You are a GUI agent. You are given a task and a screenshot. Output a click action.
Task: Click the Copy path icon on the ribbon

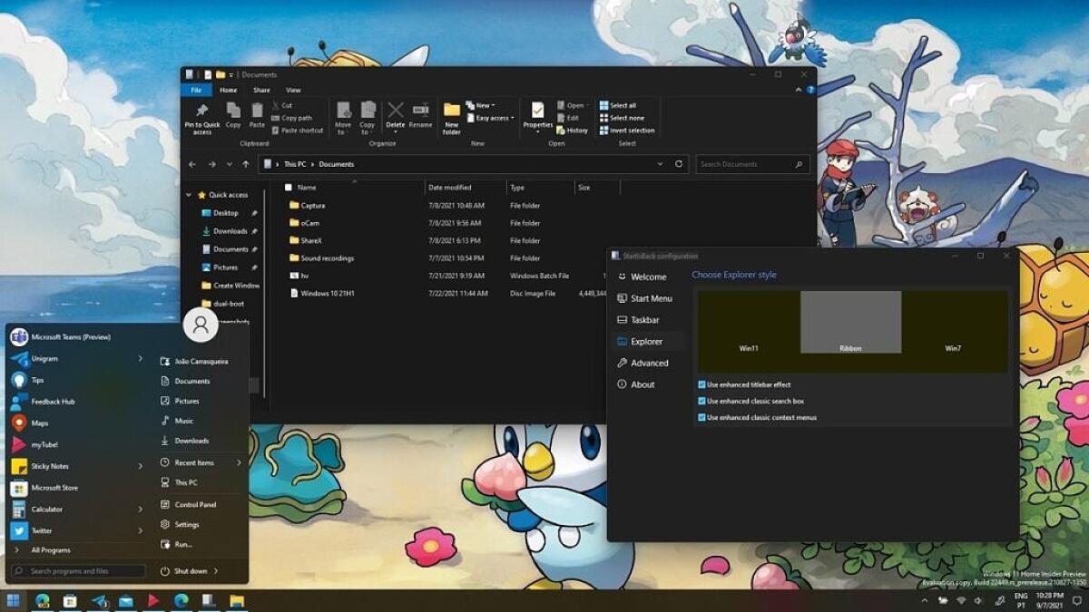click(294, 118)
